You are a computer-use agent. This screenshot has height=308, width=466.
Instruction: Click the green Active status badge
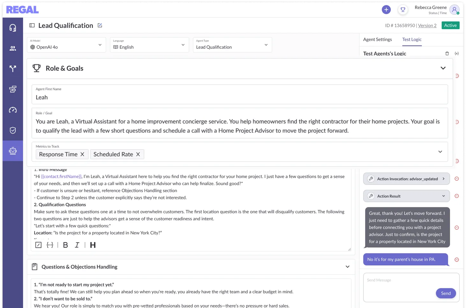point(450,25)
